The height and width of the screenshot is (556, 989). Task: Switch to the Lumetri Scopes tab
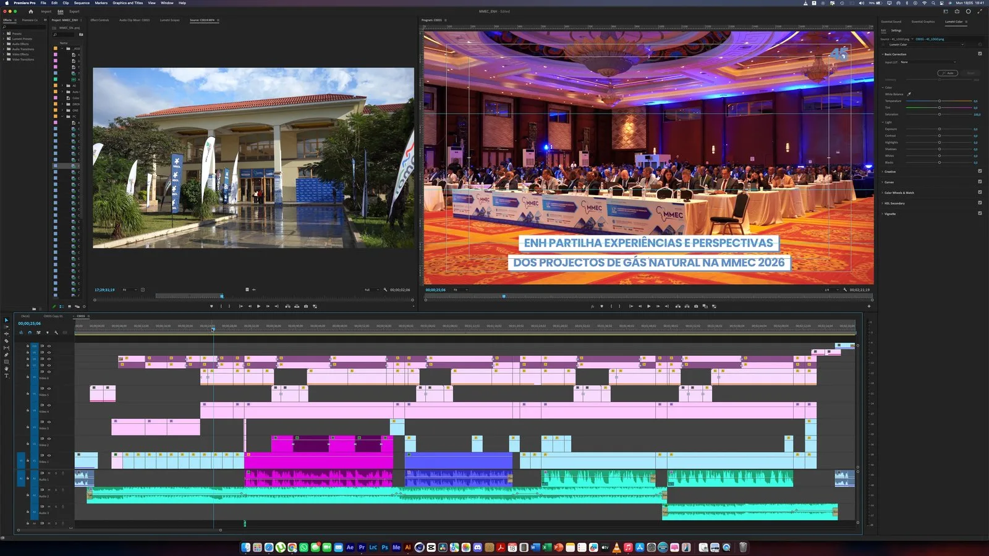point(169,20)
